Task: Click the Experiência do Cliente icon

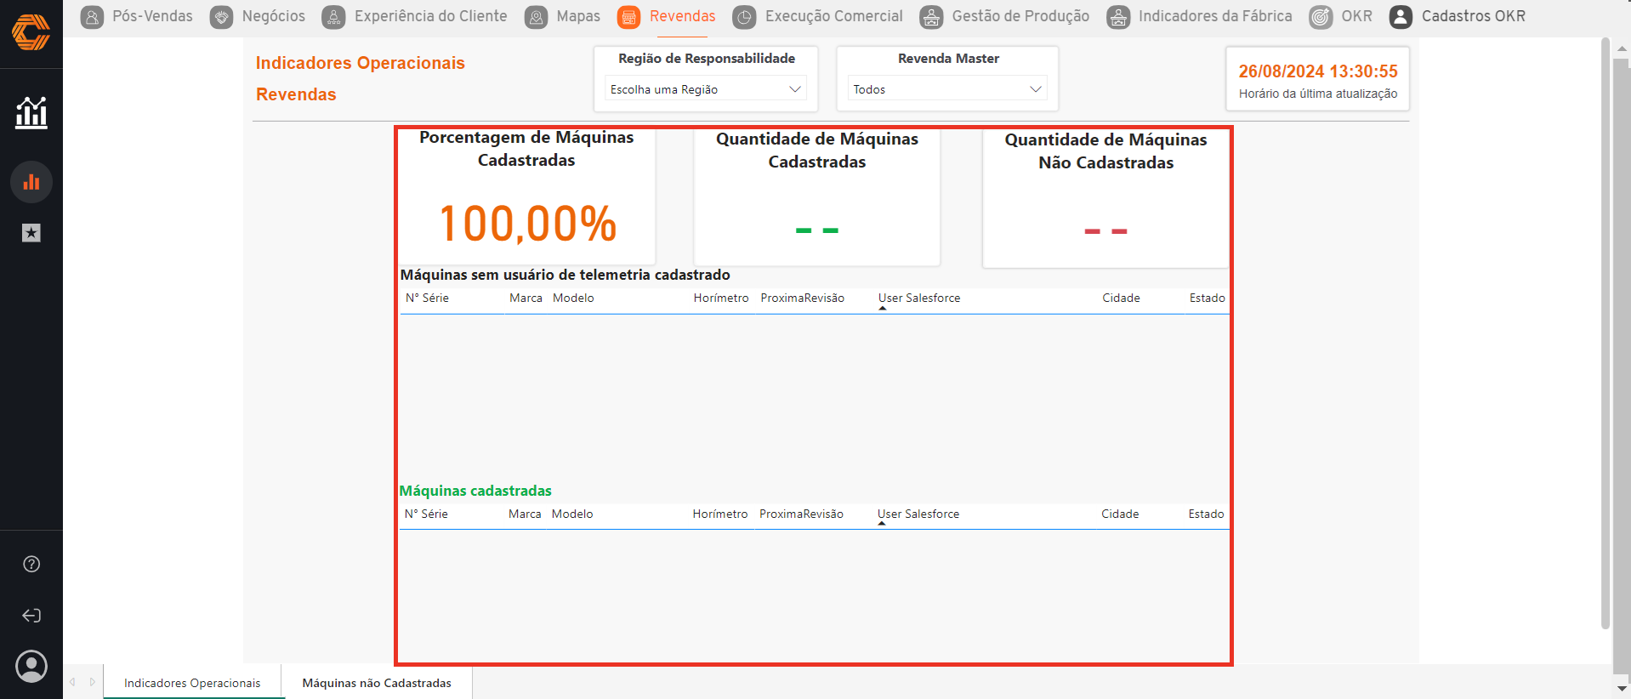Action: coord(334,16)
